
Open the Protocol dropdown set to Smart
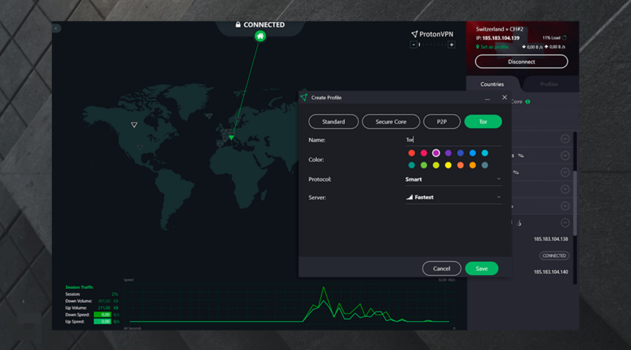pyautogui.click(x=454, y=179)
